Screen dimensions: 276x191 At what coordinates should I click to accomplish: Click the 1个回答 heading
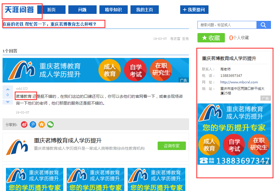[x=10, y=51]
